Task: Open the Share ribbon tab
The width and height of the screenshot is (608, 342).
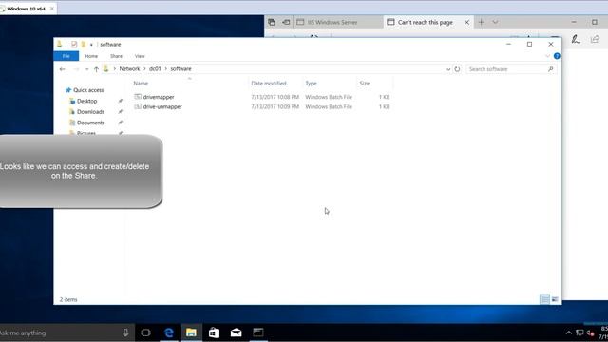Action: point(116,56)
